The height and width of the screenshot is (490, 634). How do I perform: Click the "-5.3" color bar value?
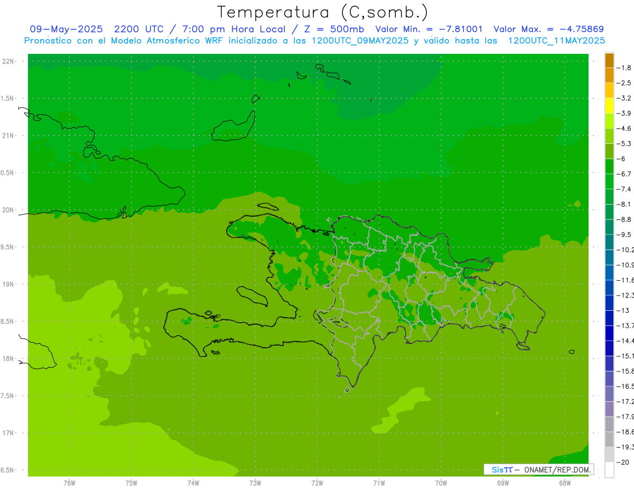click(625, 144)
